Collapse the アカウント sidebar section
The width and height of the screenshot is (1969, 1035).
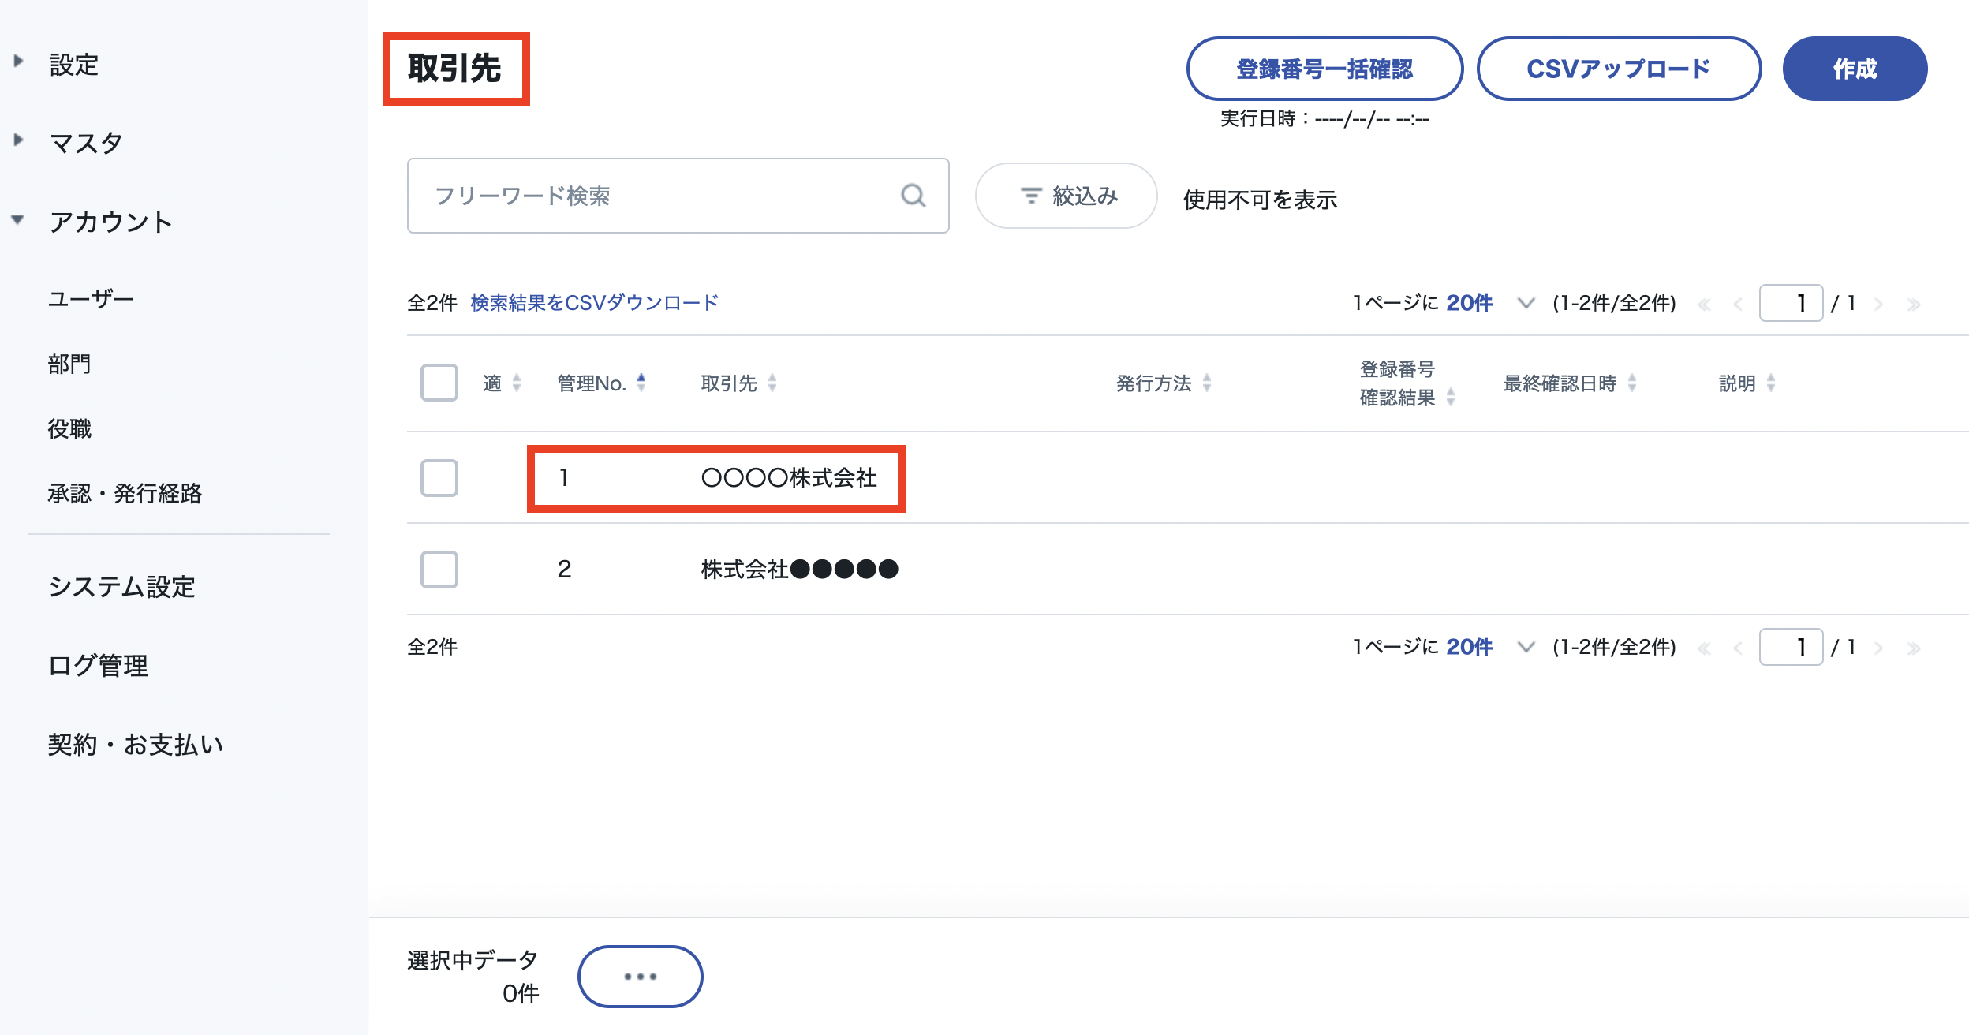(x=17, y=219)
